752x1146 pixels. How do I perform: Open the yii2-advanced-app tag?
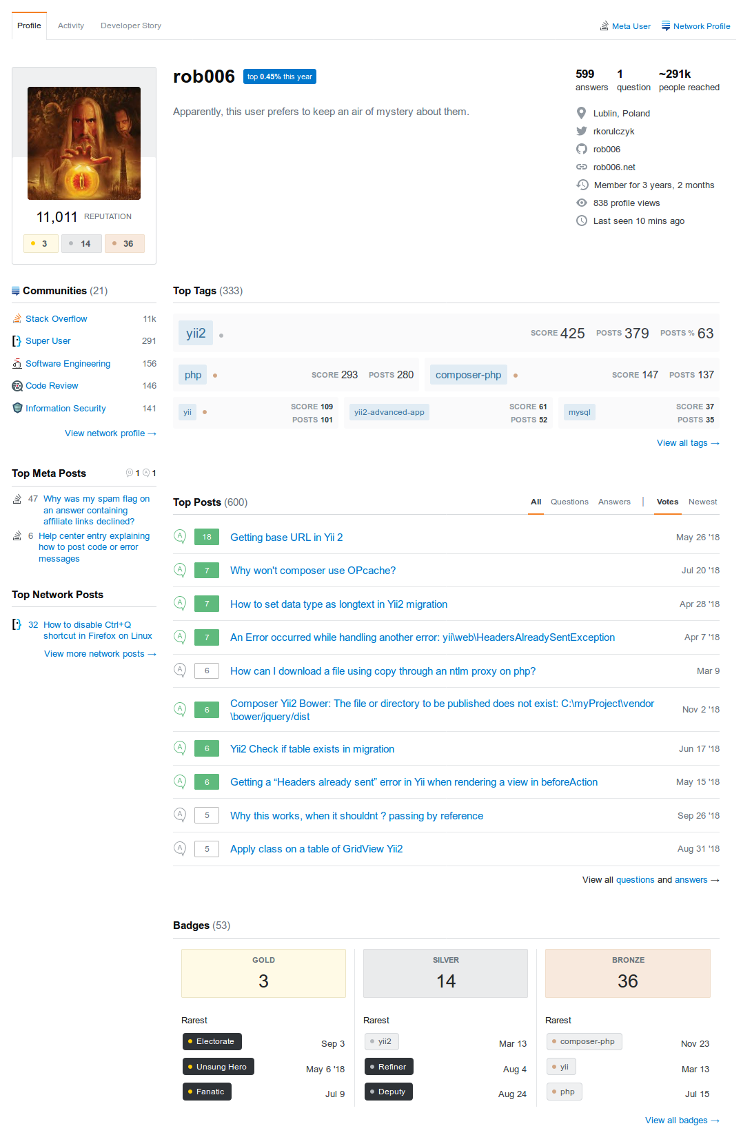click(389, 412)
